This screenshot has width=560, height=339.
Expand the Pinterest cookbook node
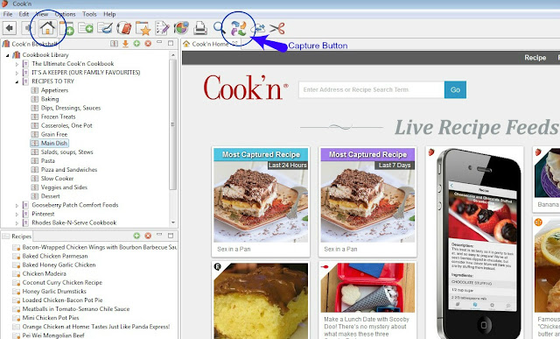point(17,215)
